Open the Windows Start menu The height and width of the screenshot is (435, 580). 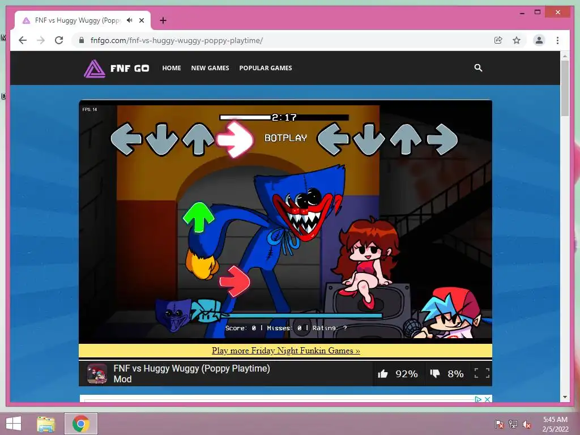(x=14, y=424)
